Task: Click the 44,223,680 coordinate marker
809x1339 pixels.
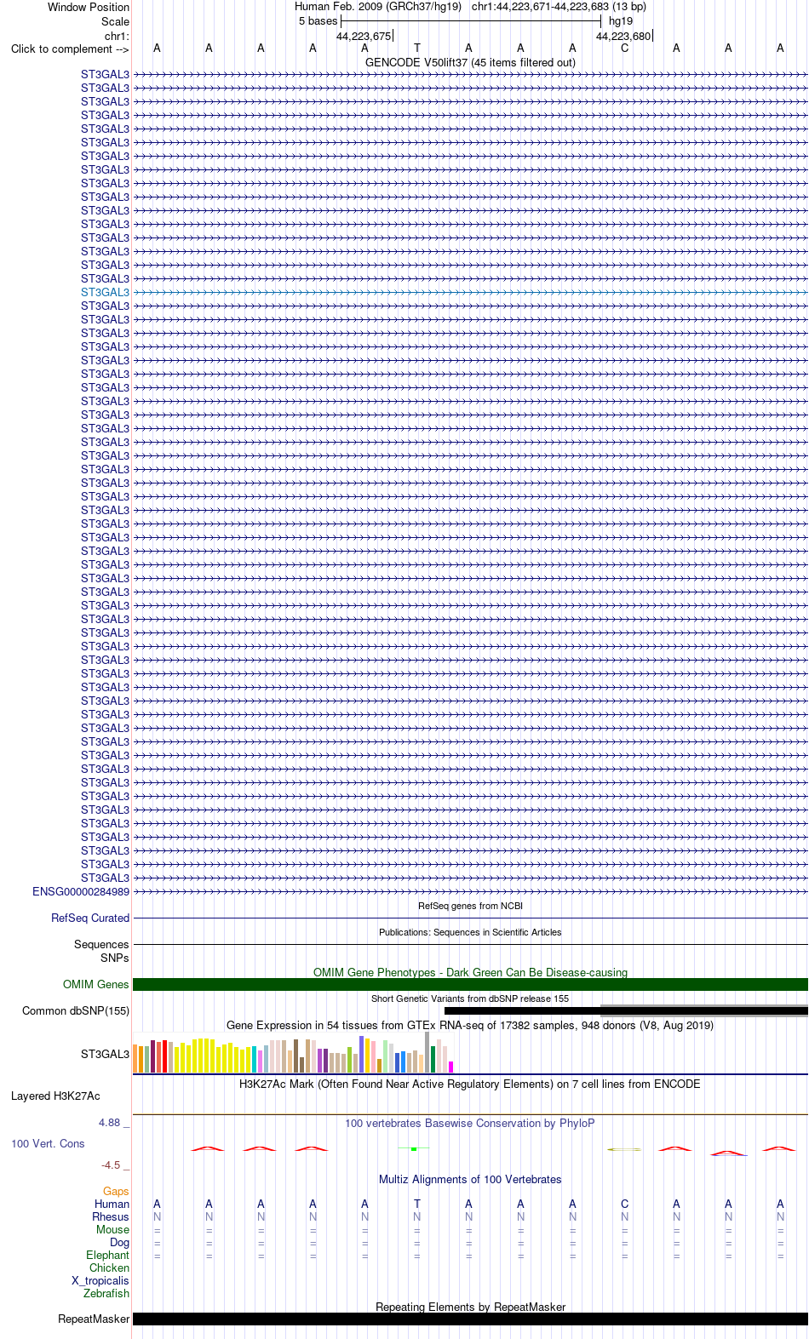Action: 623,36
